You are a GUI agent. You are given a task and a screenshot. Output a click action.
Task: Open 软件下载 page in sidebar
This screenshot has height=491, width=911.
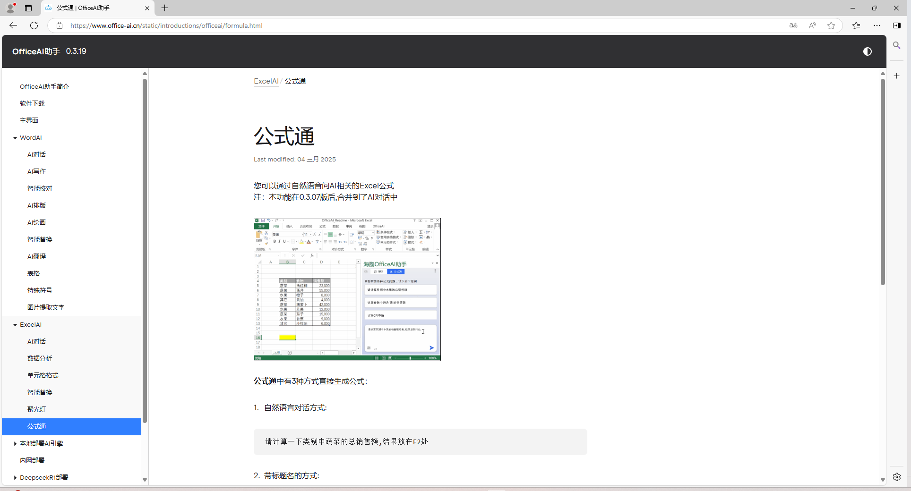pos(32,104)
